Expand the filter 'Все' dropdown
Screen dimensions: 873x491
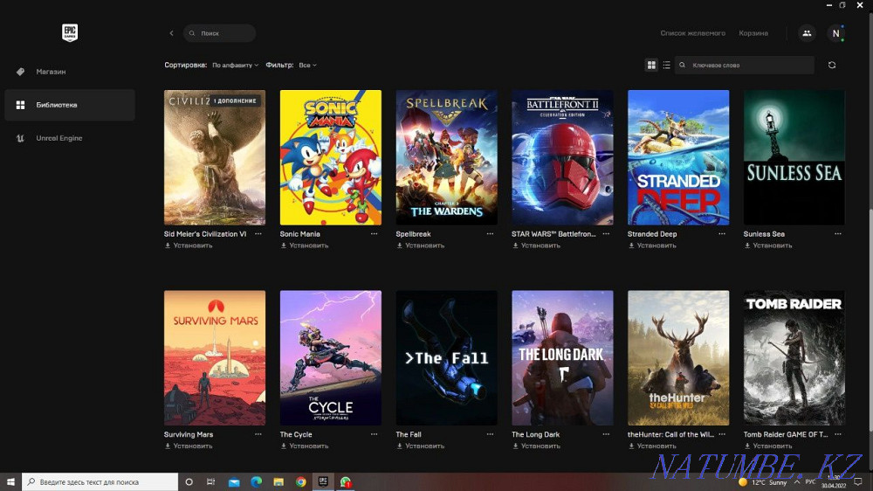(x=307, y=66)
